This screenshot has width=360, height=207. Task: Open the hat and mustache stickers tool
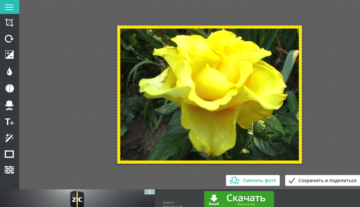click(9, 105)
